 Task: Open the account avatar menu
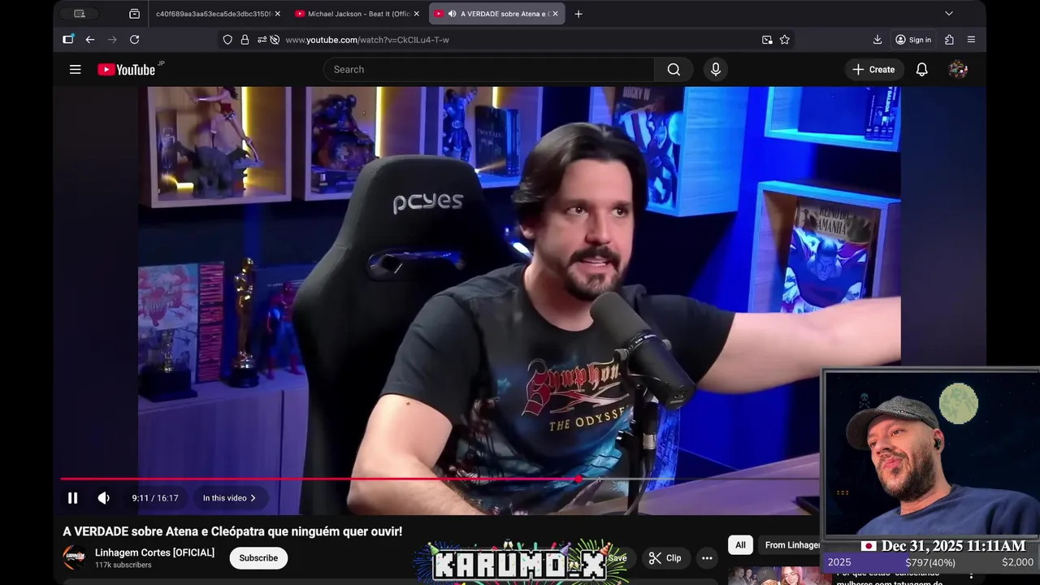click(x=958, y=70)
